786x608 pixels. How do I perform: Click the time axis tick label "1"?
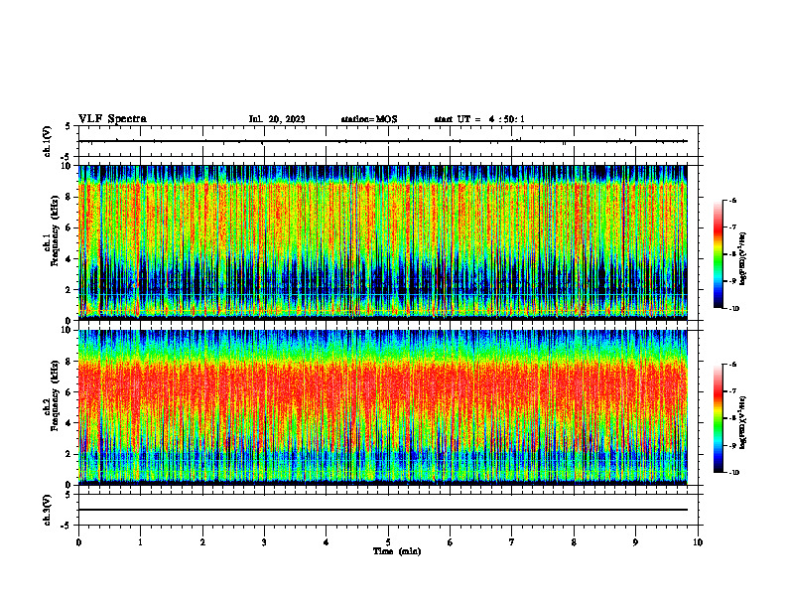(x=140, y=542)
